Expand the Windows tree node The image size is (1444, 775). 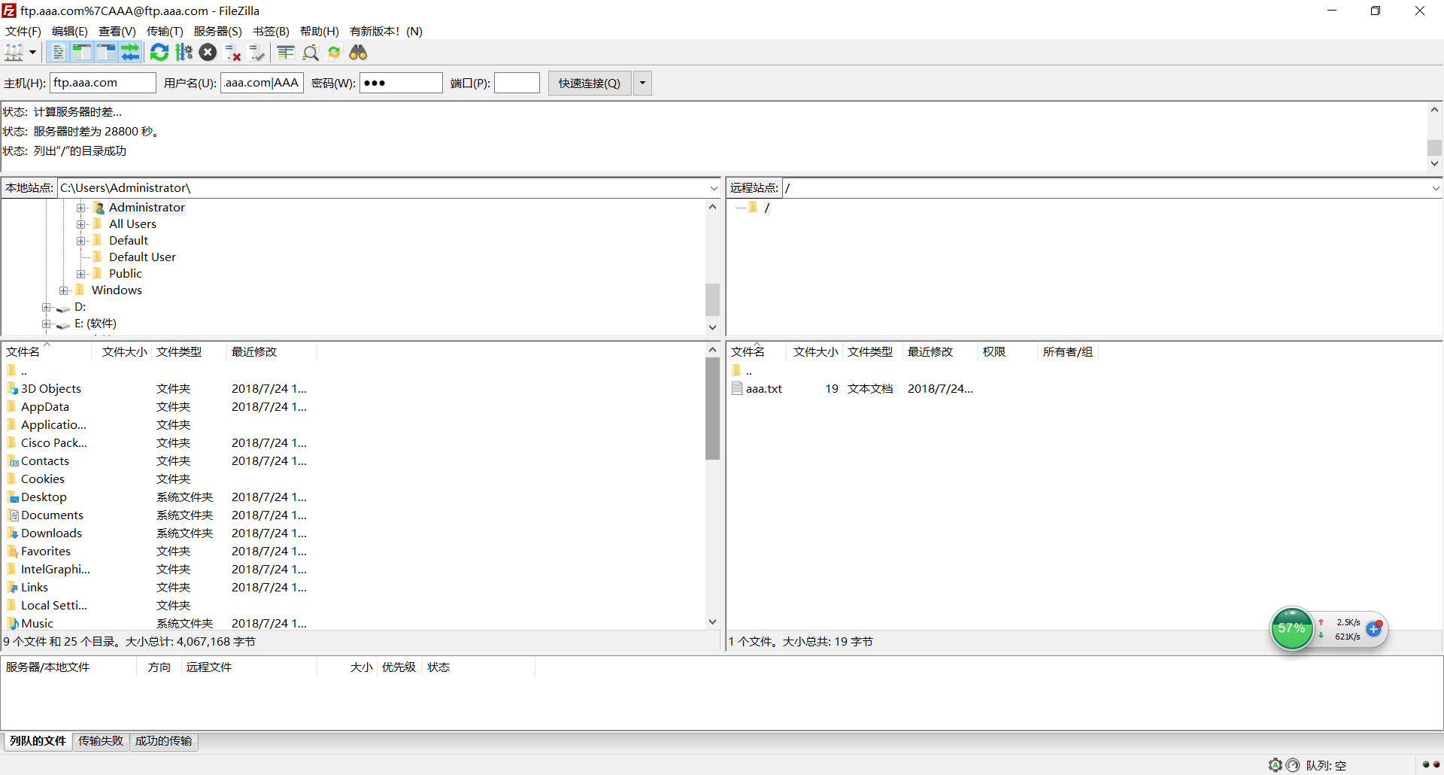coord(64,290)
